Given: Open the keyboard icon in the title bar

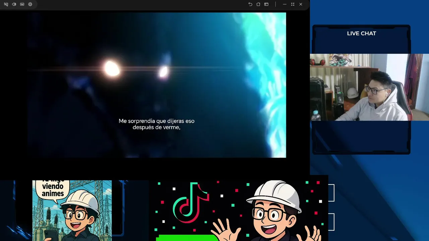Looking at the screenshot, I should pos(22,4).
